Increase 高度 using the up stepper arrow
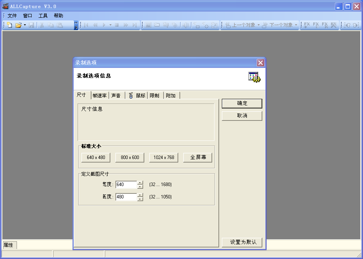 [x=140, y=195]
